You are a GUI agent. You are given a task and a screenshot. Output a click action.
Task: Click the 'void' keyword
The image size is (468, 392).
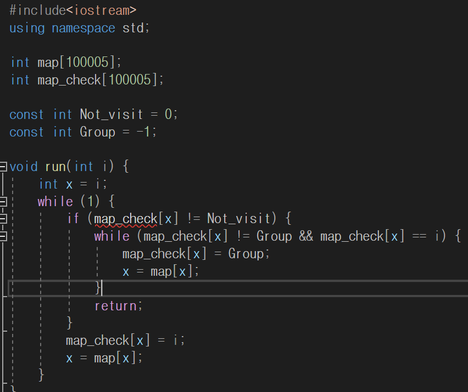pos(24,167)
